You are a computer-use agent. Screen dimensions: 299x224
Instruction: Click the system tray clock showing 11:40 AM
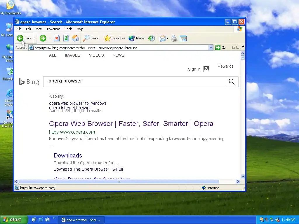click(288, 220)
